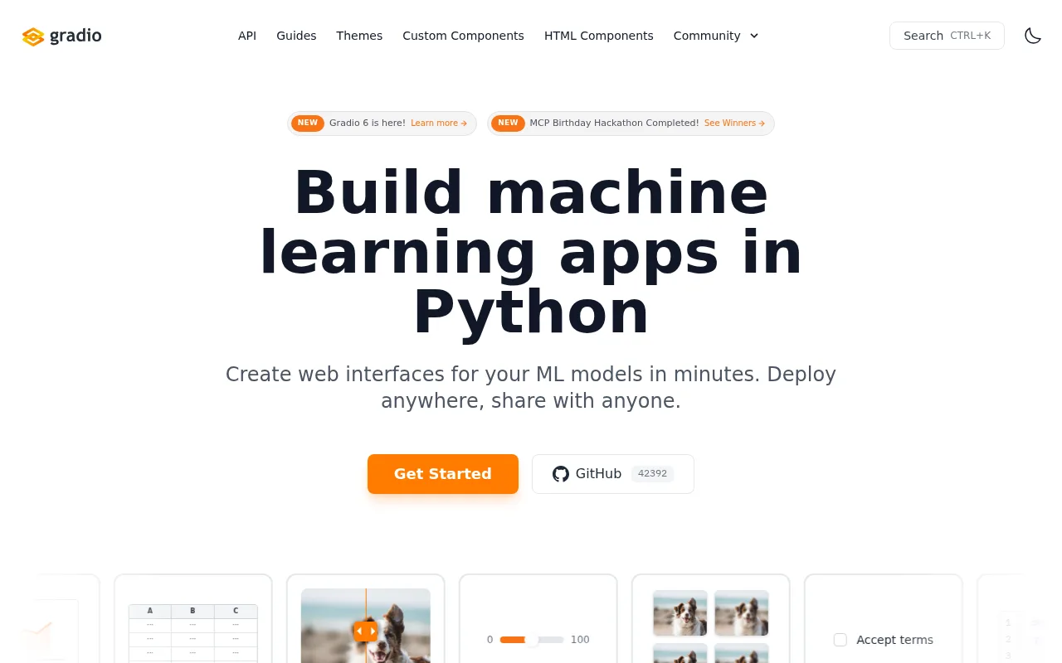Open the GitHub button
The width and height of the screenshot is (1062, 663).
point(613,474)
